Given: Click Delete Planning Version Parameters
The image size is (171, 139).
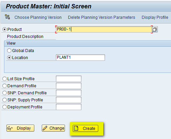Looking at the screenshot, I should tap(102, 17).
